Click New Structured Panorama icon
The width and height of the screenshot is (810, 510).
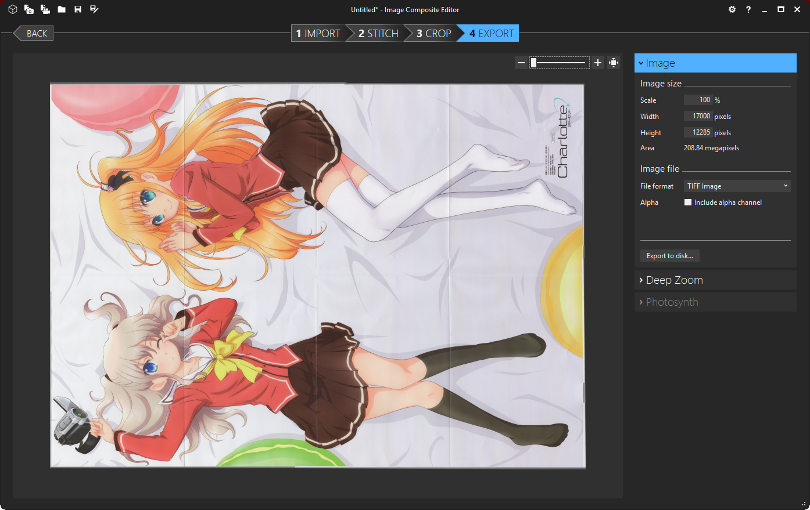(45, 9)
